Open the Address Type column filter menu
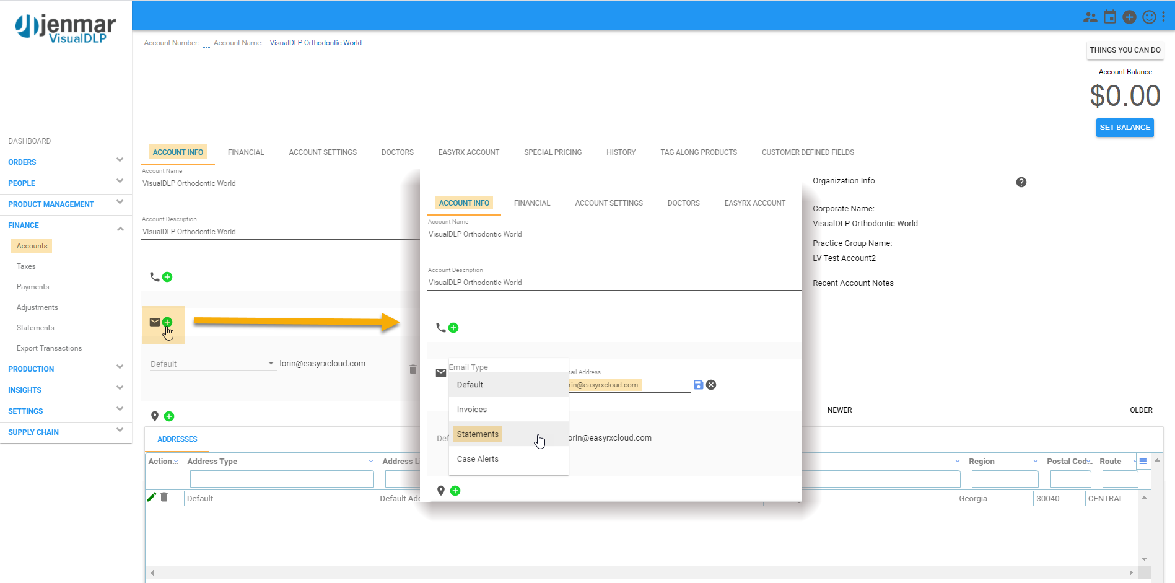Viewport: 1175px width, 583px height. [x=371, y=461]
